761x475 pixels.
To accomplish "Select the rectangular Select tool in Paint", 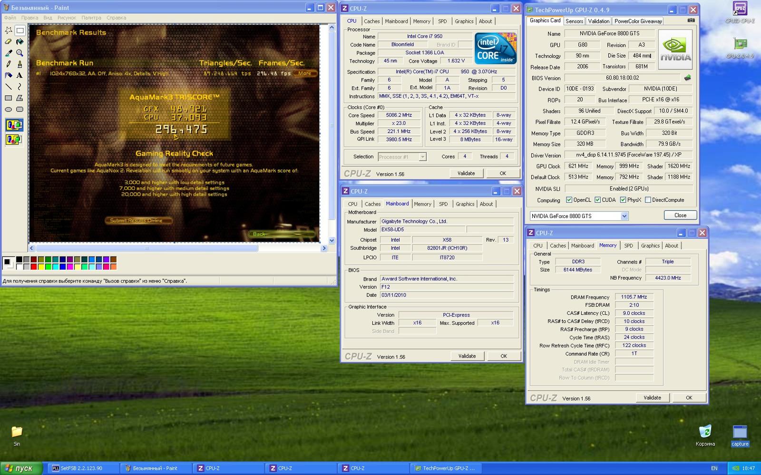I will click(20, 30).
